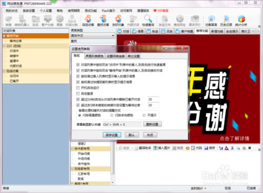The image size is (263, 193).
Task: Collapse the 财务部专用 reply group
Action: pos(73,169)
